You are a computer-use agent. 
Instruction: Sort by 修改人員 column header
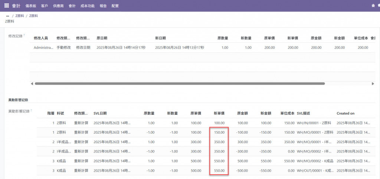[41, 38]
